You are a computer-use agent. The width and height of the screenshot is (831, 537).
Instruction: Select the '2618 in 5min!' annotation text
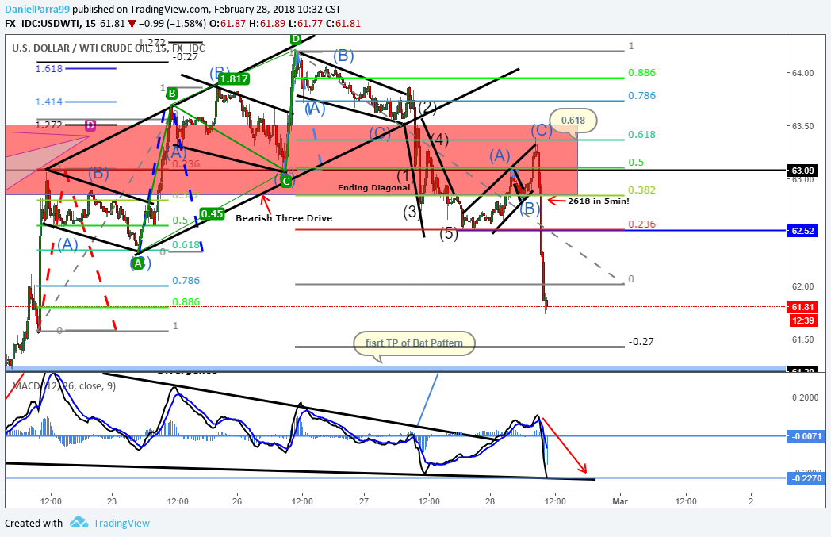coord(599,201)
